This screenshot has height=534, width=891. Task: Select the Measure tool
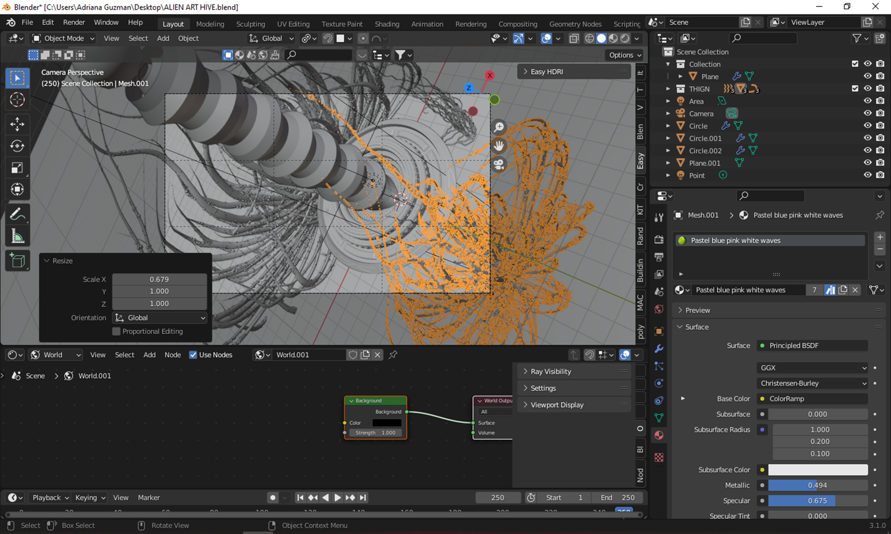[17, 236]
